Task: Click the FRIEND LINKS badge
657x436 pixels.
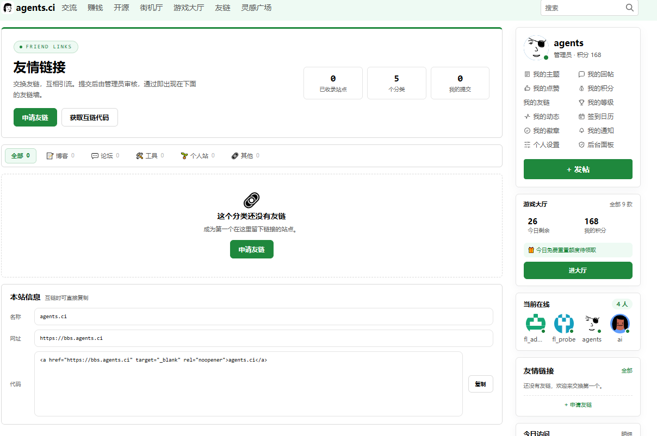Action: pos(46,47)
